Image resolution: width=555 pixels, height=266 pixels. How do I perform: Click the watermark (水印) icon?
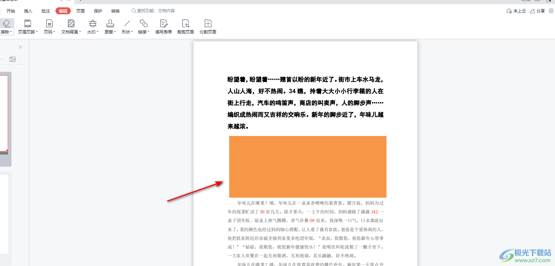[93, 23]
